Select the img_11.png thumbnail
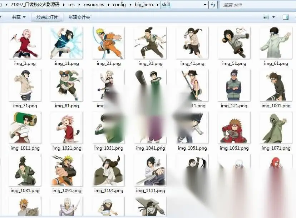 pyautogui.click(x=66, y=43)
